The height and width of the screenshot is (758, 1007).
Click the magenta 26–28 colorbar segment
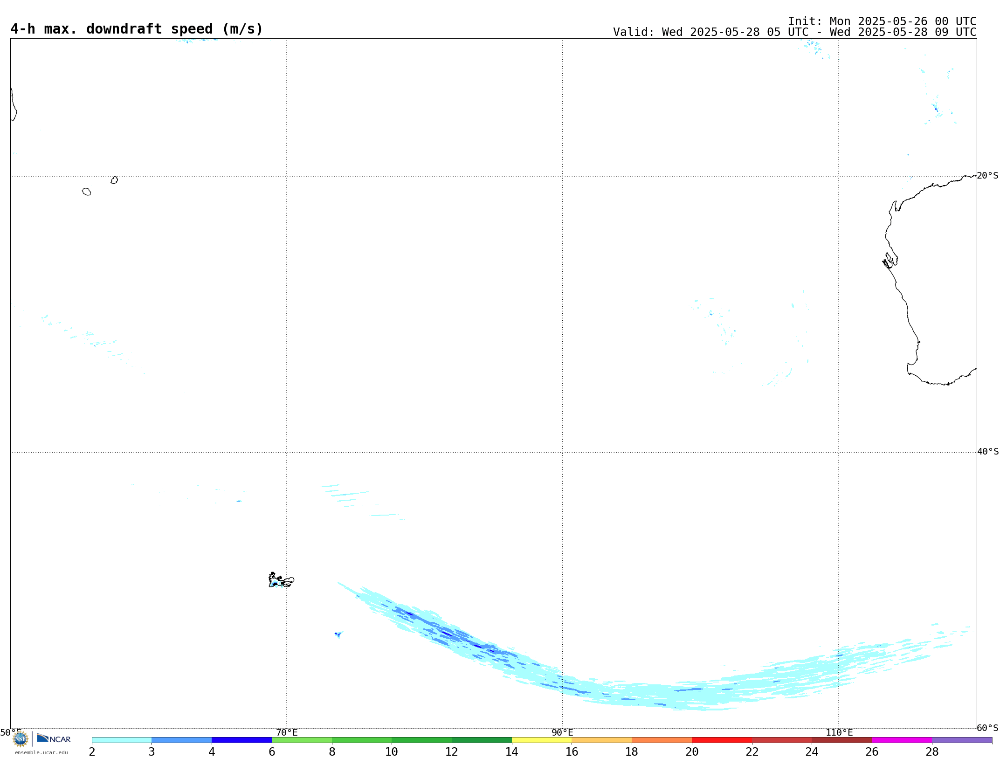click(902, 740)
